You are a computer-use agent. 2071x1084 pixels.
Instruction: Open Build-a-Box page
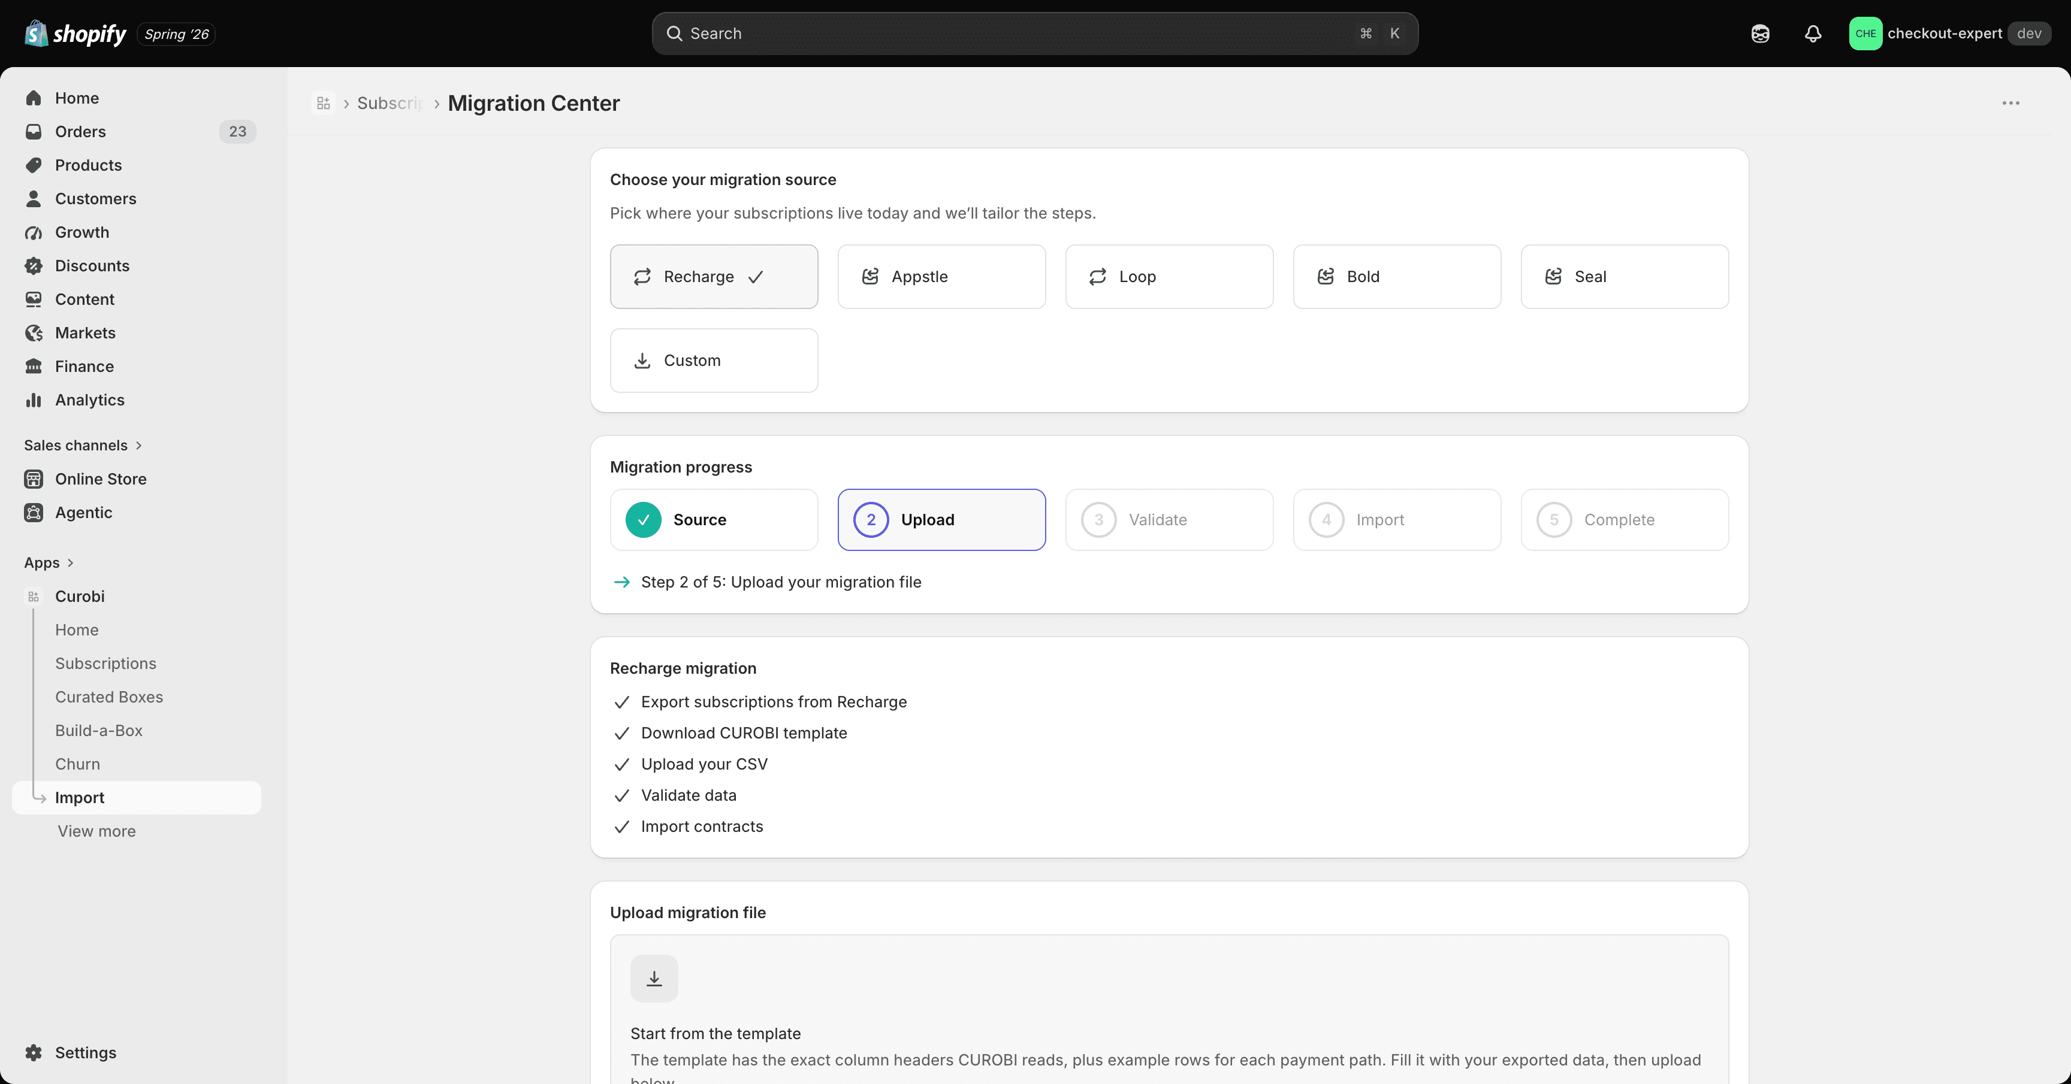tap(98, 731)
